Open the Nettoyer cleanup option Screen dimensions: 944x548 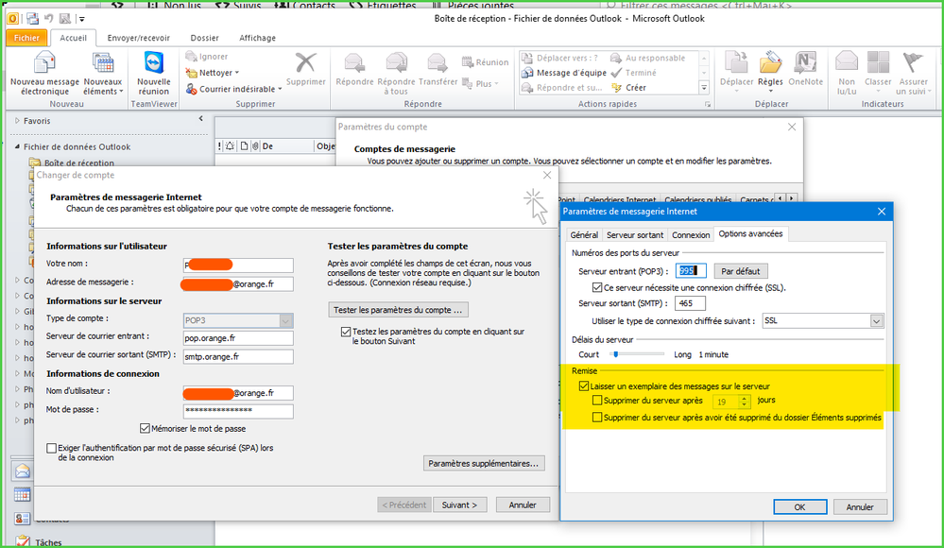click(212, 72)
